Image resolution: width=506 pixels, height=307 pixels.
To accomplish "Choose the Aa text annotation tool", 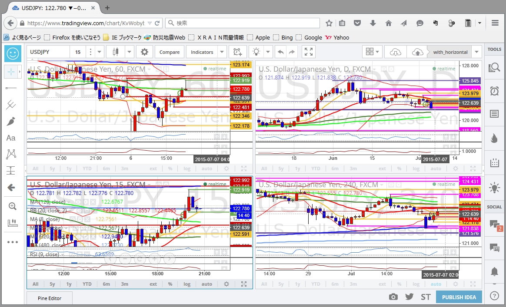I will 11,138.
